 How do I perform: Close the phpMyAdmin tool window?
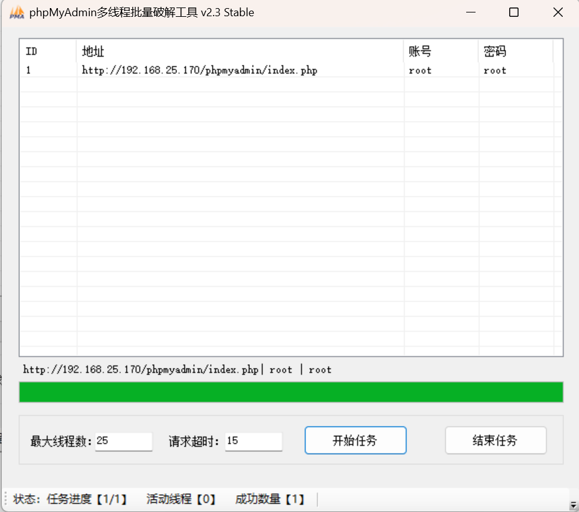tap(558, 12)
